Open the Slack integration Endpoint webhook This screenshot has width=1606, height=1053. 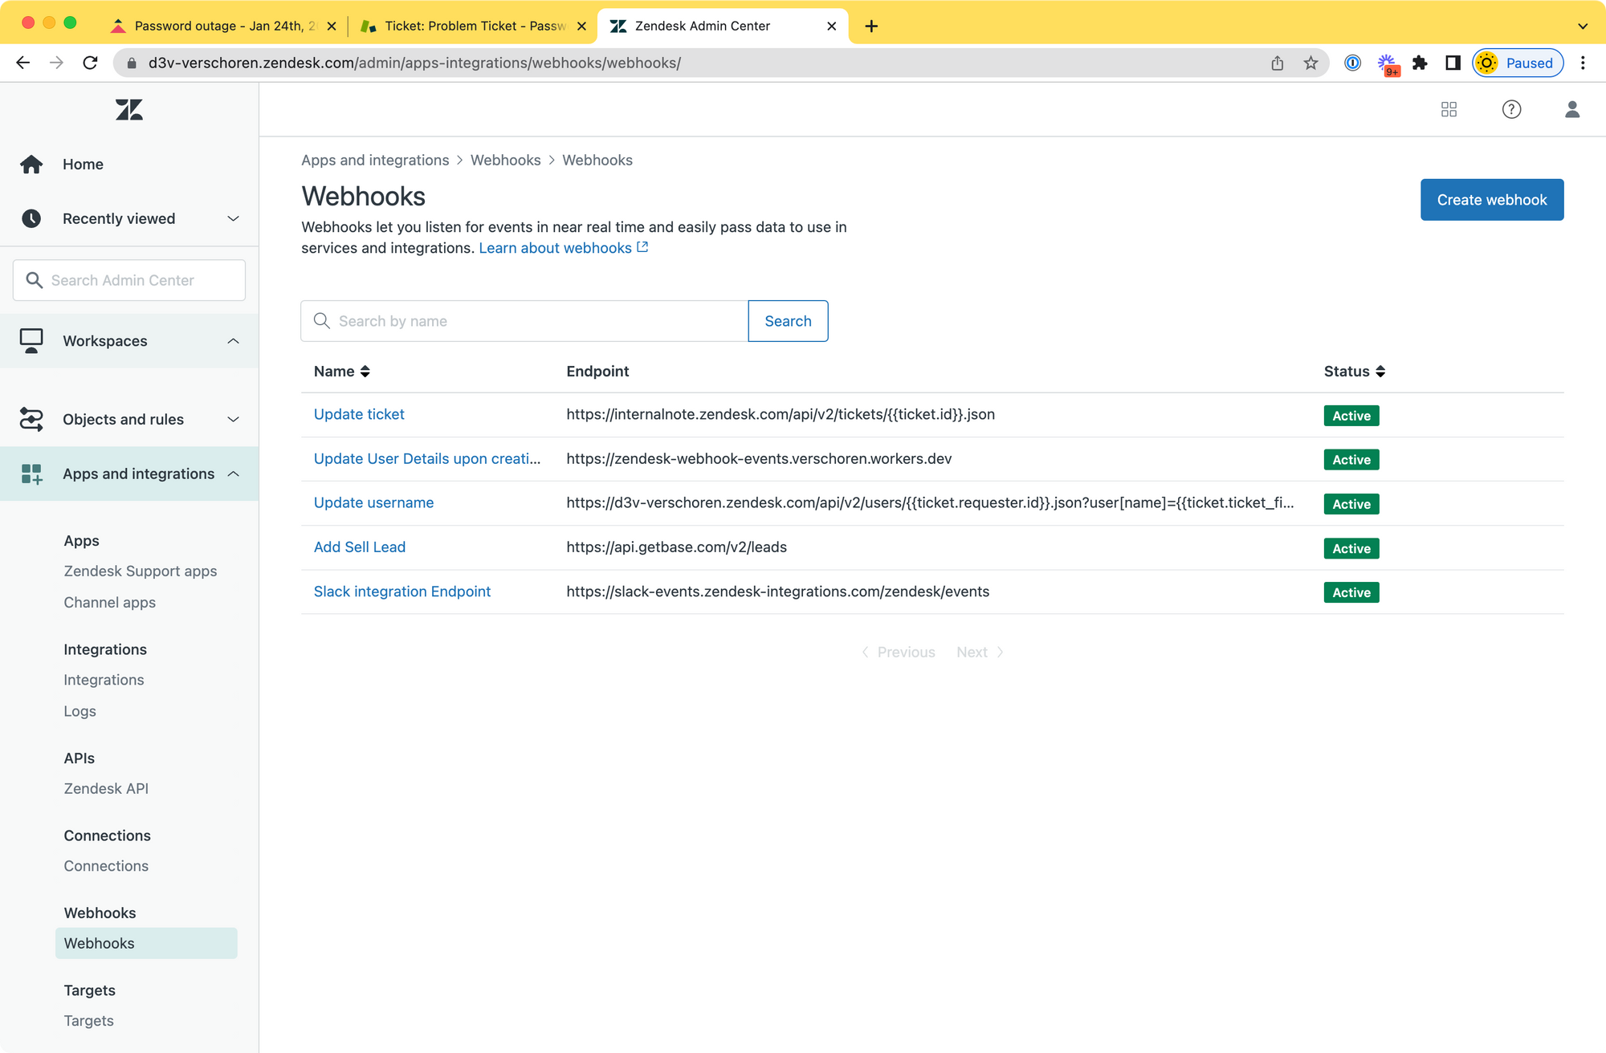(401, 592)
